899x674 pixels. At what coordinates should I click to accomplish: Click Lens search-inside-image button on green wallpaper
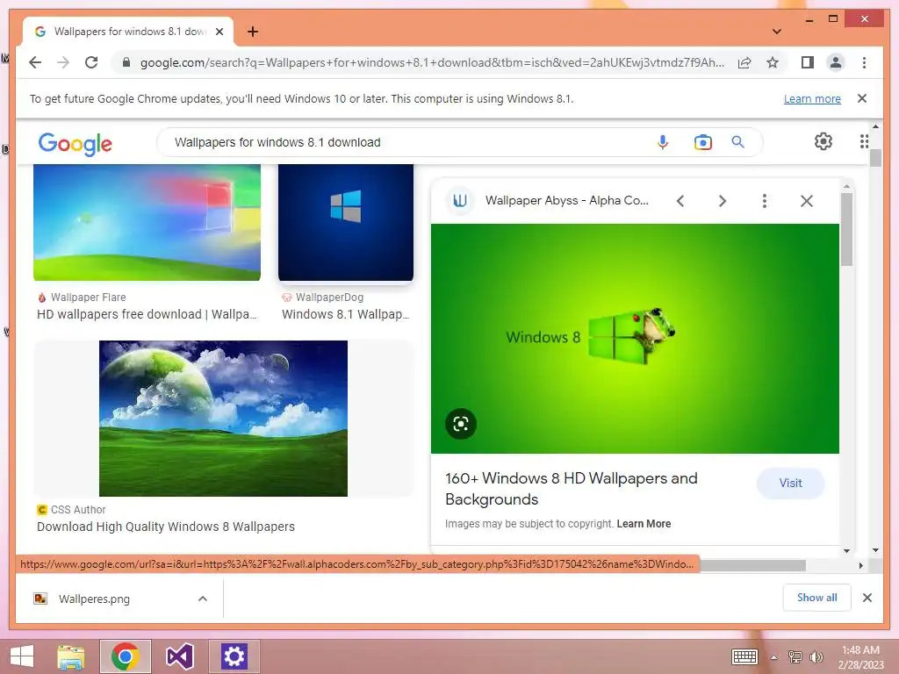point(461,424)
